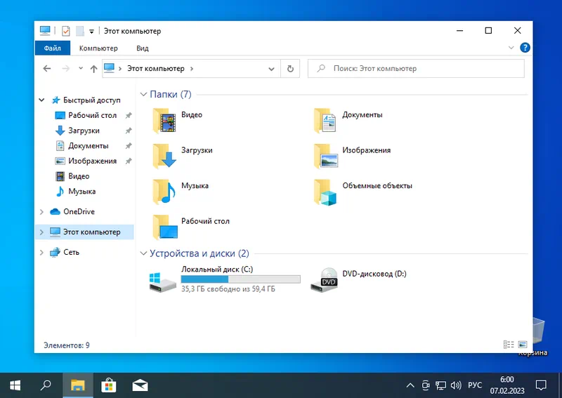Open the Музыка folder icon
This screenshot has width=562, height=398.
(x=166, y=191)
